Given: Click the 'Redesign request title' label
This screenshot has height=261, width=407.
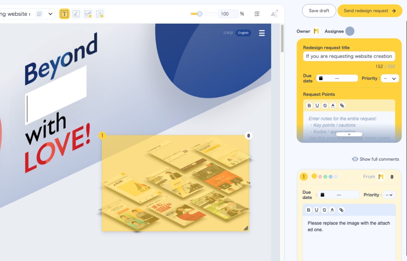Looking at the screenshot, I should [326, 48].
